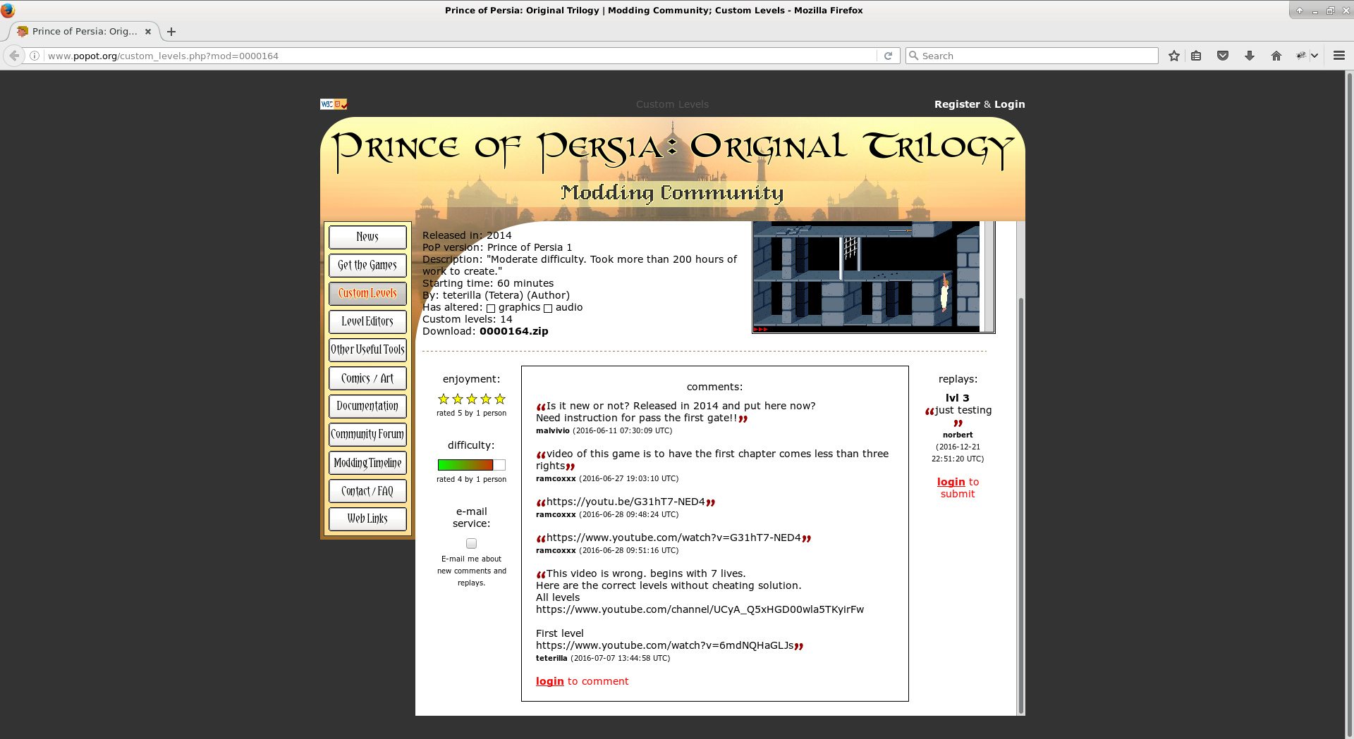Open the Modding Timeline menu item
This screenshot has height=739, width=1354.
point(367,463)
